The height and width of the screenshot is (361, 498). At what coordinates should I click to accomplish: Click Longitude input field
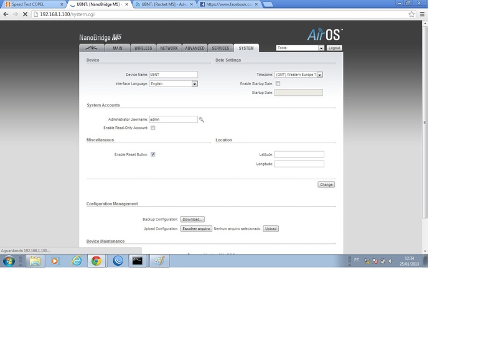(299, 164)
